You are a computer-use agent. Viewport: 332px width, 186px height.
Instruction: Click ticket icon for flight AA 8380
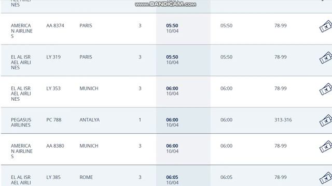(x=326, y=147)
